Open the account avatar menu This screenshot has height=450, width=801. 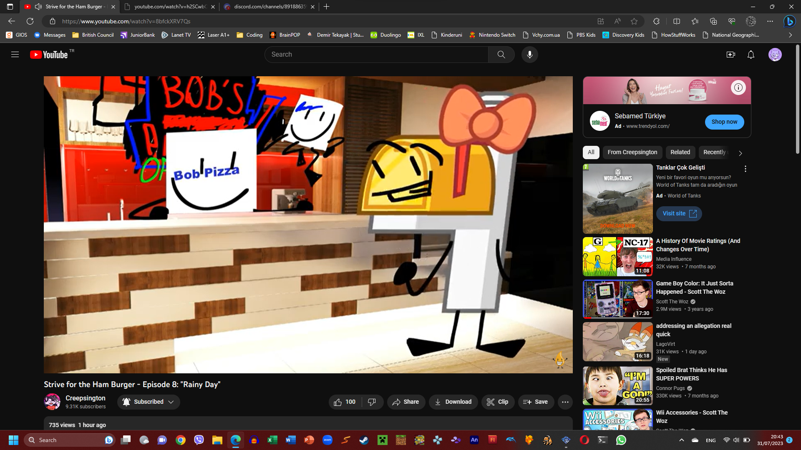click(x=775, y=55)
